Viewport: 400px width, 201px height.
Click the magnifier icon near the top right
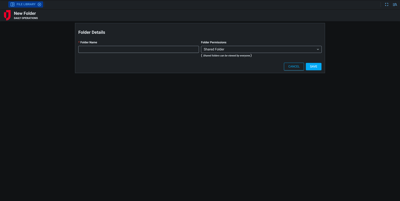pyautogui.click(x=395, y=4)
